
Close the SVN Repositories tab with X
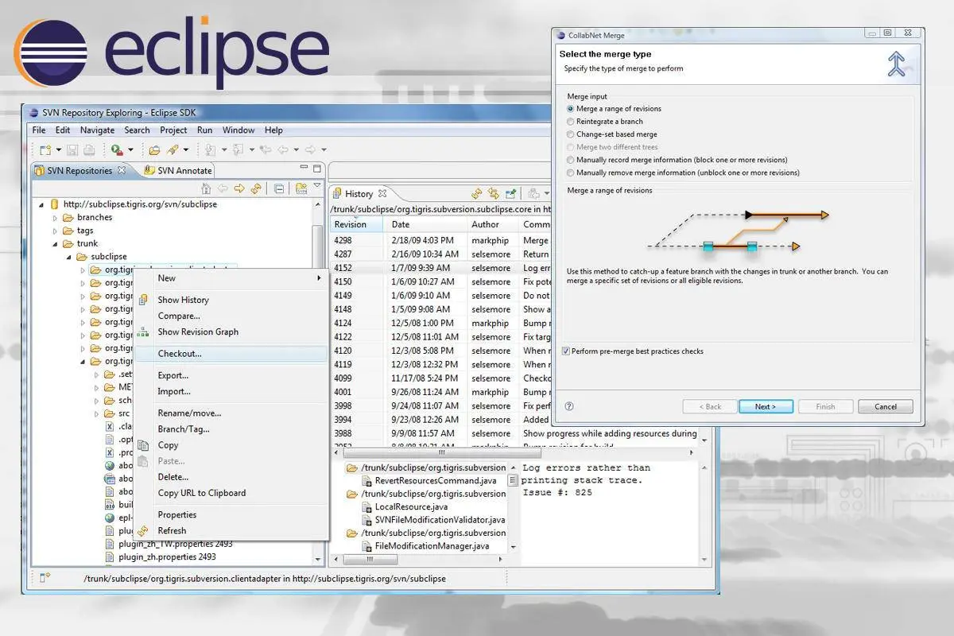(x=122, y=170)
